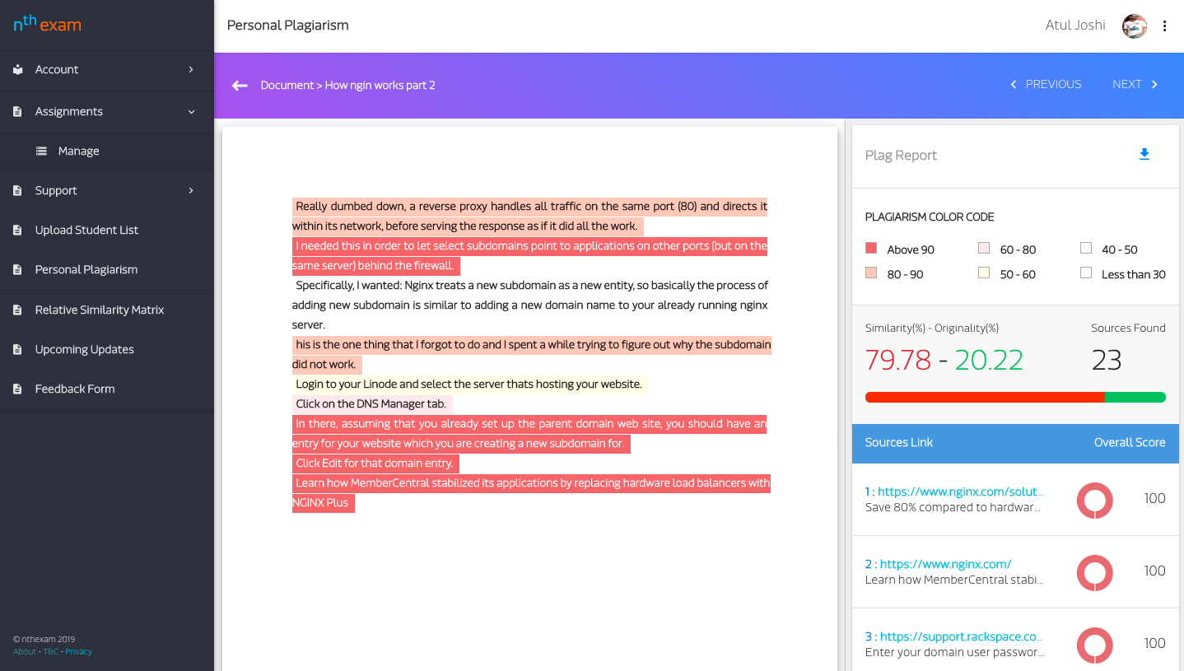Open Relative Similarity Matrix page
The width and height of the screenshot is (1184, 671).
(x=107, y=310)
